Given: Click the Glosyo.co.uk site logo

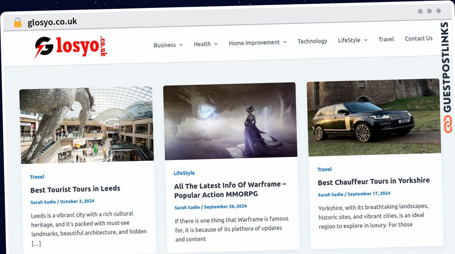Looking at the screenshot, I should (71, 47).
